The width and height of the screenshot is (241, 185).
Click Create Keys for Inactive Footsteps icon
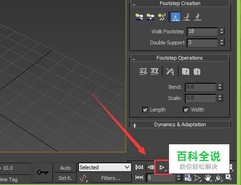tap(143, 71)
